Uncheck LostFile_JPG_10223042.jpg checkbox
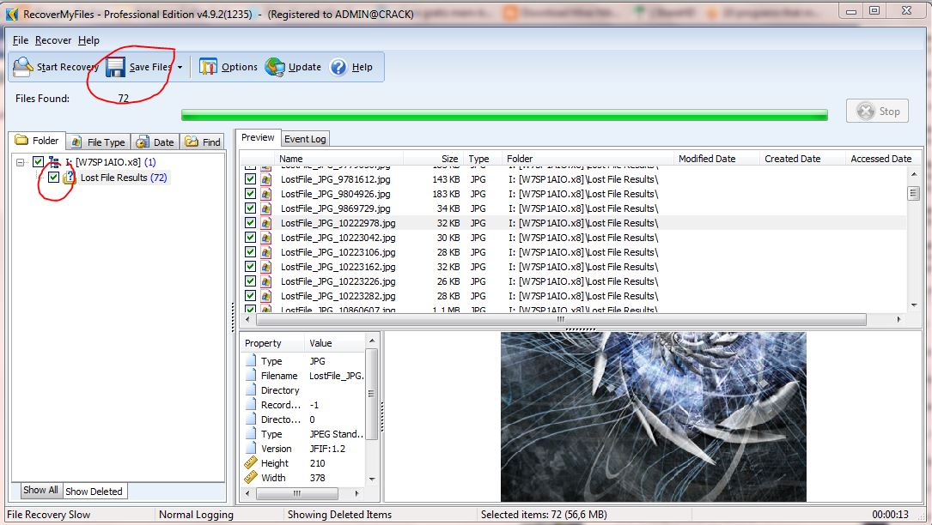Screen dimensions: 932x525 [x=250, y=237]
